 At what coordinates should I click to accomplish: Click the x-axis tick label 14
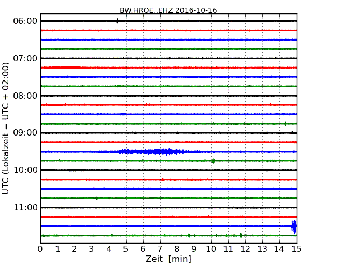tap(279, 249)
